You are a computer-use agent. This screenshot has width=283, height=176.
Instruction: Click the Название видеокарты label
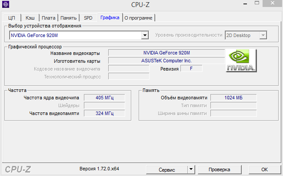pyautogui.click(x=75, y=53)
